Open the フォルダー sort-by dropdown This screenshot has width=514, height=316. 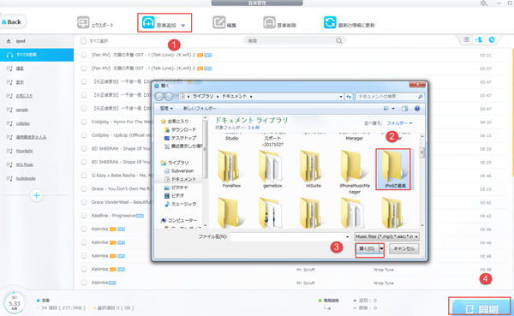click(x=399, y=123)
